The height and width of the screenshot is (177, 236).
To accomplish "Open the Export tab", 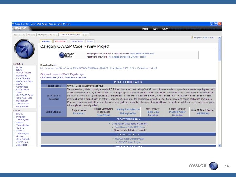I will pos(86,35).
